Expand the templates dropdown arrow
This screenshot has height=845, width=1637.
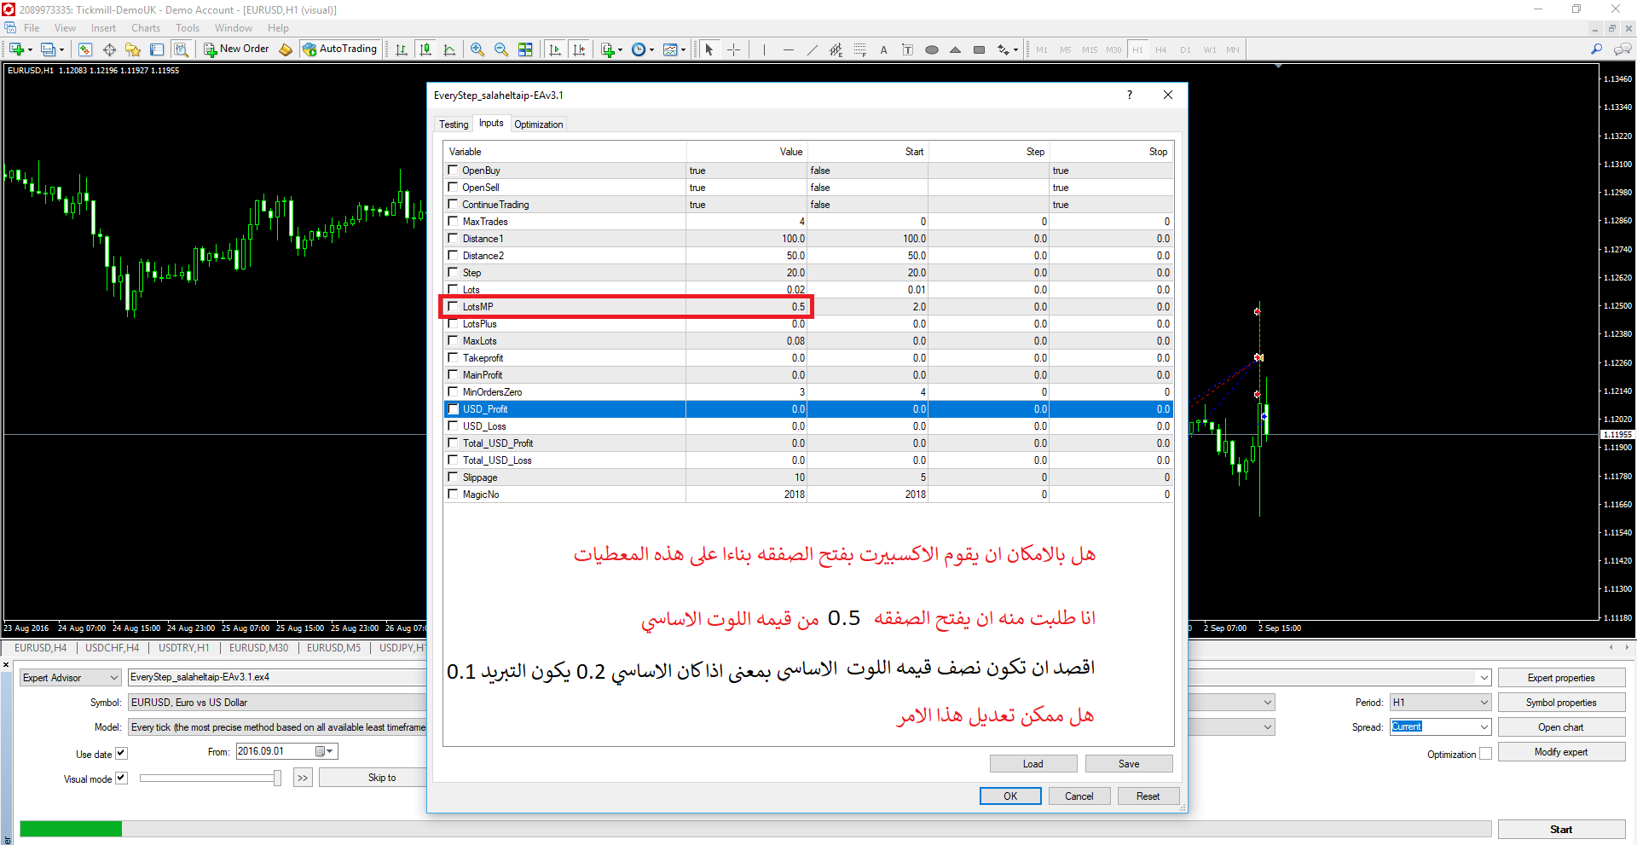683,49
